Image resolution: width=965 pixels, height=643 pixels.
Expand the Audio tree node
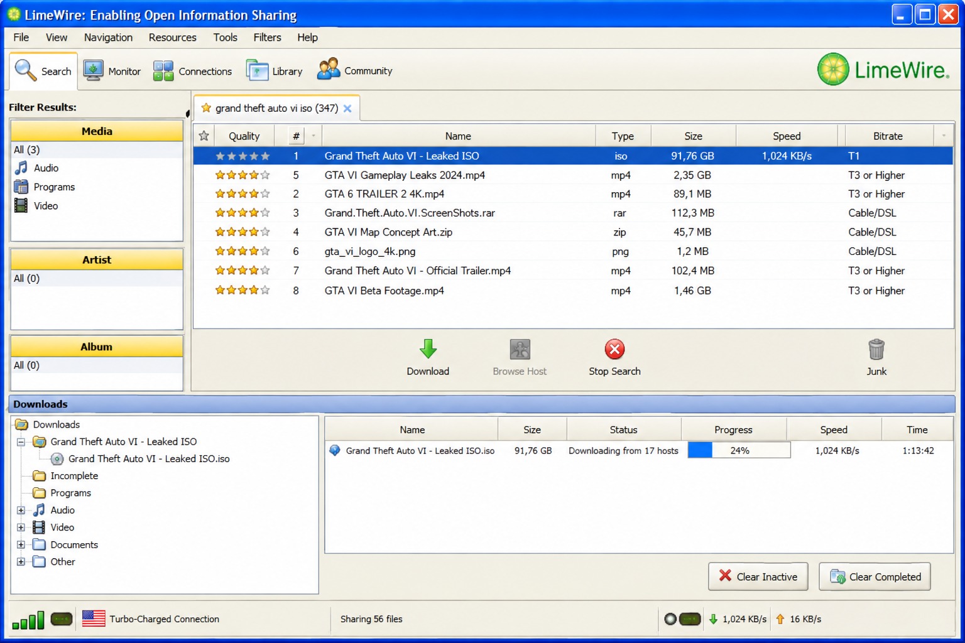coord(21,511)
